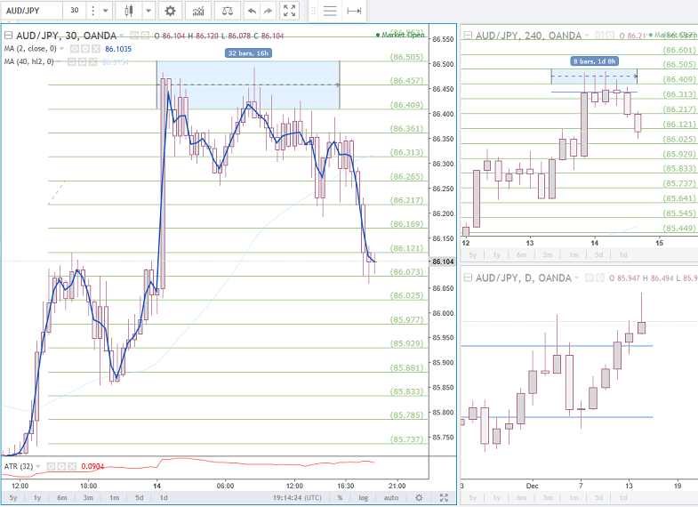Toggle fullscreen mode from top toolbar

(x=289, y=11)
